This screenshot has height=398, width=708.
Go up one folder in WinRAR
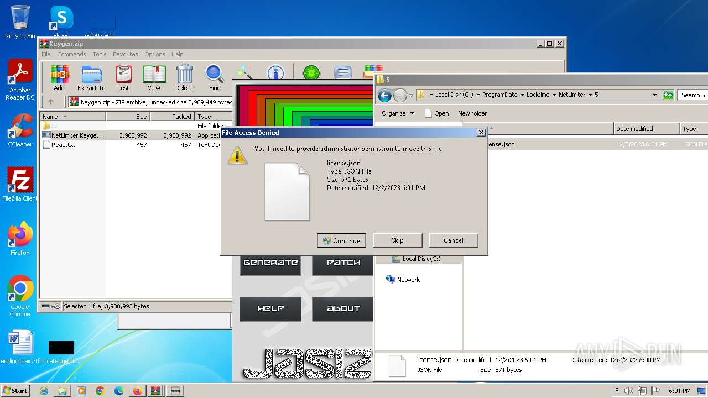51,102
